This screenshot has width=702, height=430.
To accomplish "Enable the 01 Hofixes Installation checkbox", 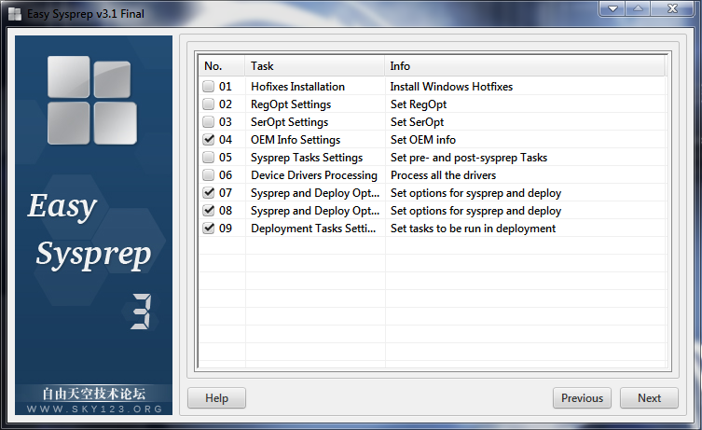I will pos(208,86).
